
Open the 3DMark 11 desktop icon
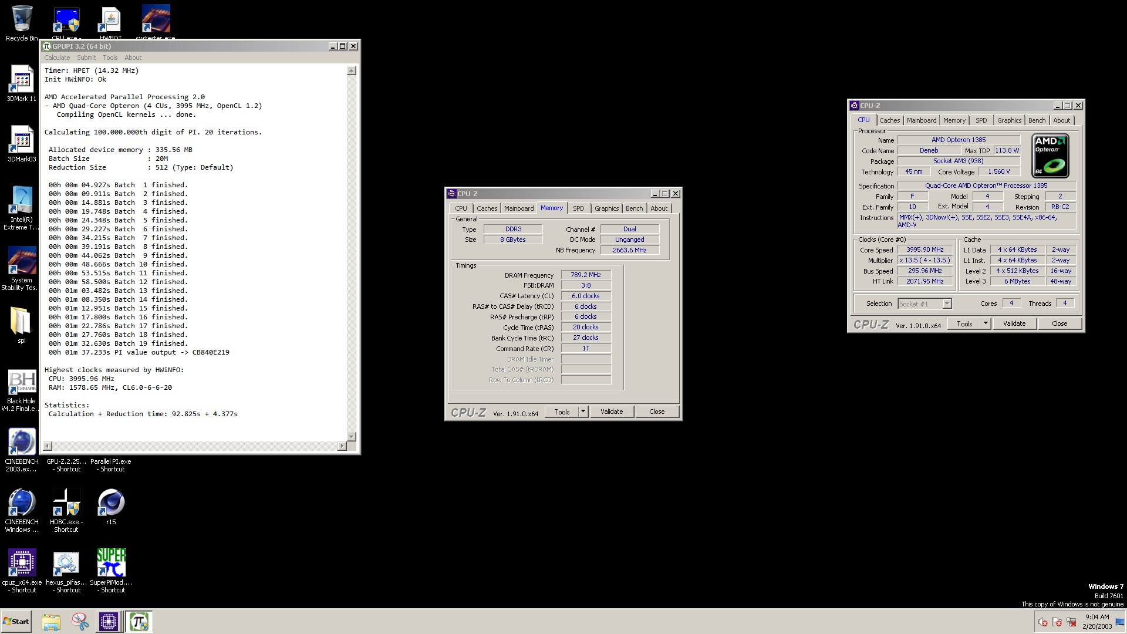point(22,83)
